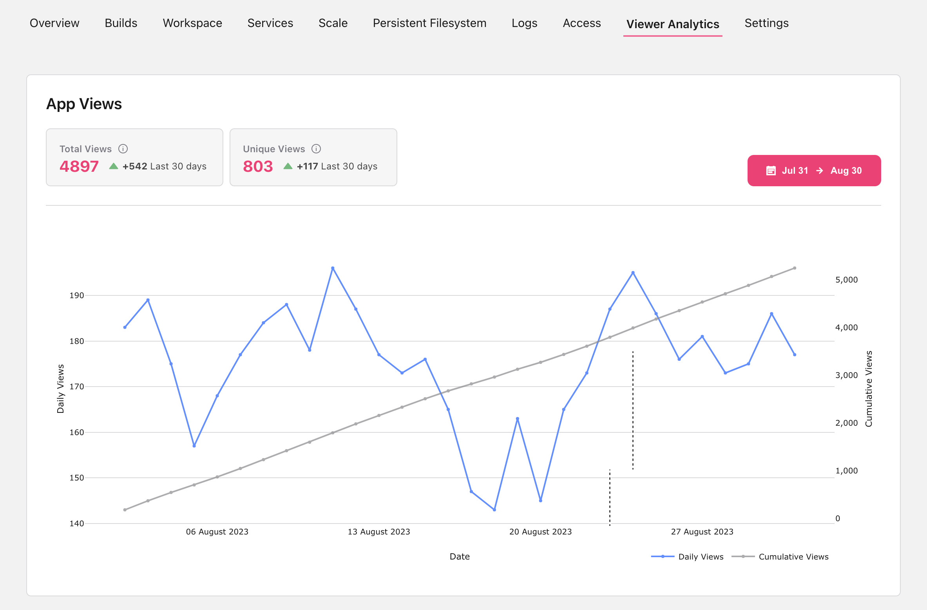
Task: Click the calendar icon in date button
Action: (771, 171)
